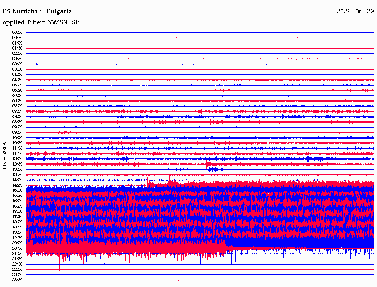Click the date label 2022-06-29
Screen dimensions: 377x287
pyautogui.click(x=355, y=11)
